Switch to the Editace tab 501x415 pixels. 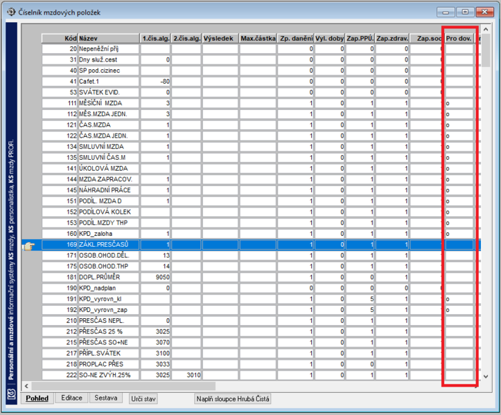tap(71, 398)
